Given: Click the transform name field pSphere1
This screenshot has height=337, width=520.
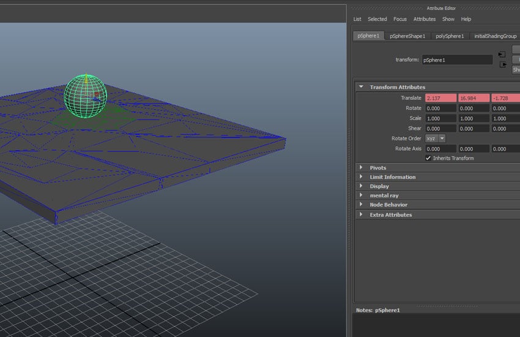Looking at the screenshot, I should [x=457, y=60].
